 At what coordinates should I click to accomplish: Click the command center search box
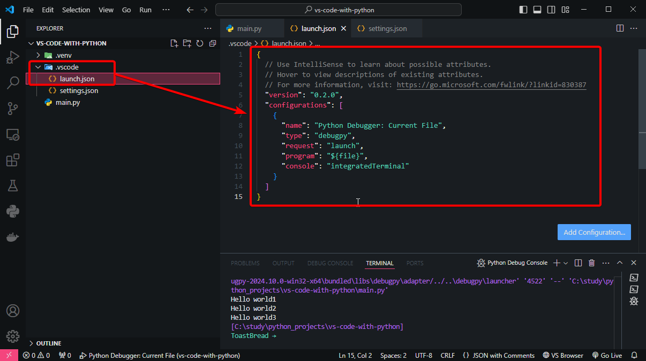[x=338, y=10]
